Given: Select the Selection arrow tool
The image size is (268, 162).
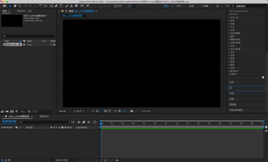Looking at the screenshot, I should click(10, 6).
